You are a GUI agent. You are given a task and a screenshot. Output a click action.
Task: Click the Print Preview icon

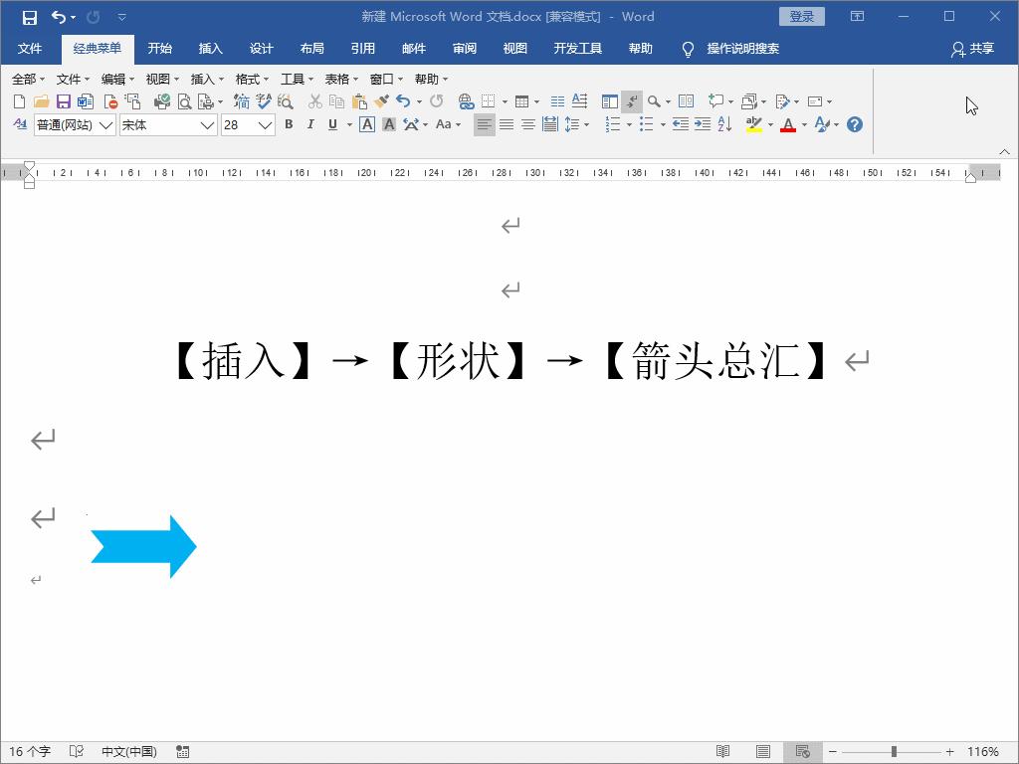pos(184,100)
